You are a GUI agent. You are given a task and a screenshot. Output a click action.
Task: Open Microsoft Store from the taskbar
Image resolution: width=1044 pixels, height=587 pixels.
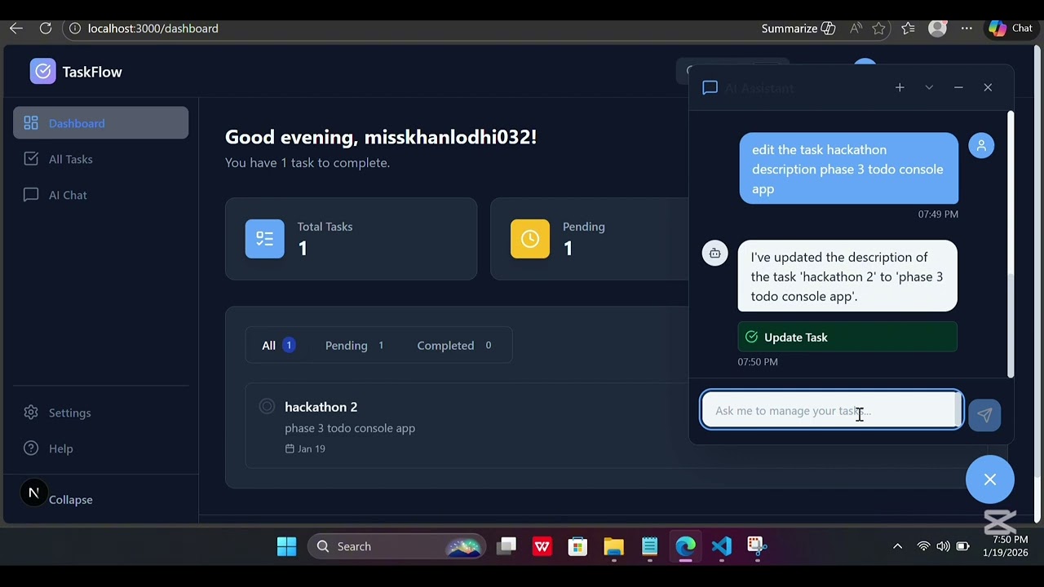577,546
